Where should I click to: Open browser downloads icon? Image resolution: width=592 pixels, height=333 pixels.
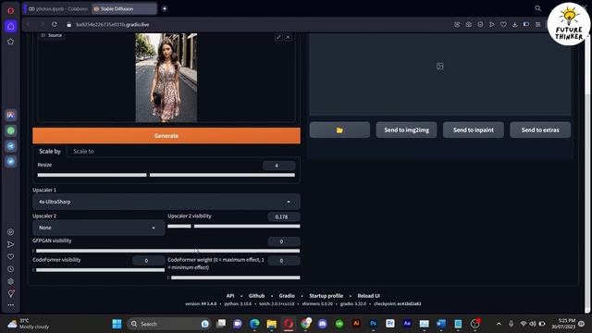click(514, 24)
